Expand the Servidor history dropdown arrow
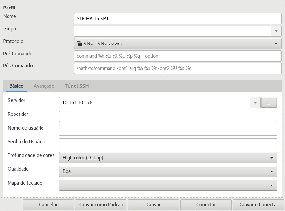Viewport: 285px width, 211px height. [x=255, y=103]
